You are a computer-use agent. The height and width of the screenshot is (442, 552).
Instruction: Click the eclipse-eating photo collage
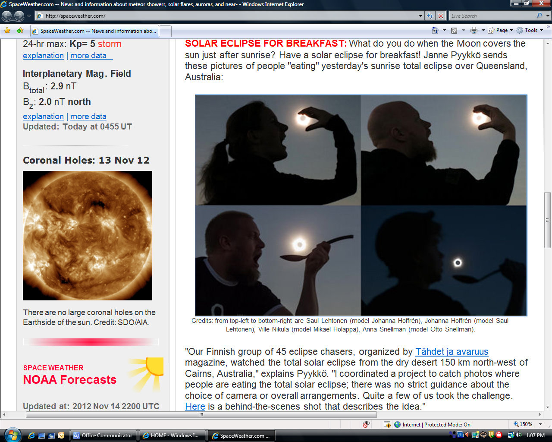pyautogui.click(x=361, y=205)
